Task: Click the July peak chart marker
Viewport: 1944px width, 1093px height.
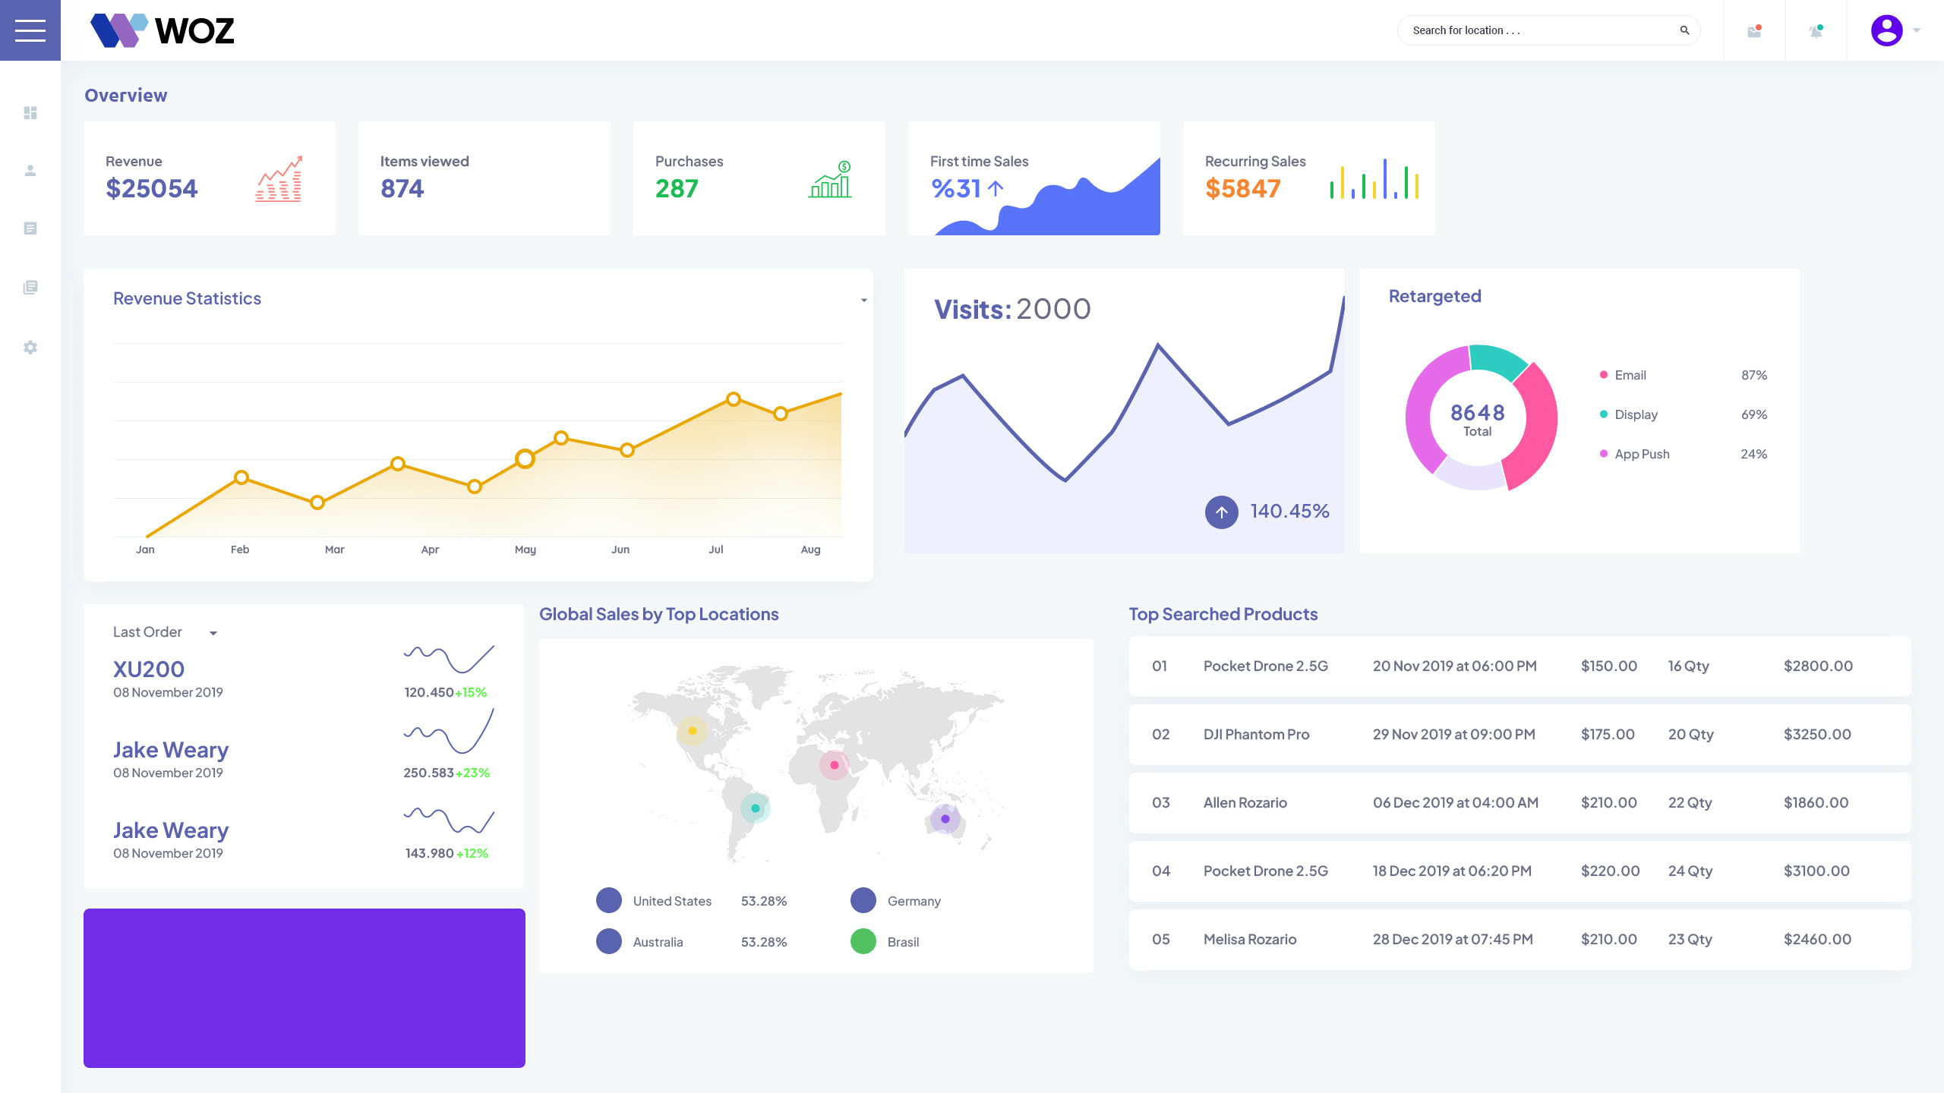Action: [x=734, y=399]
